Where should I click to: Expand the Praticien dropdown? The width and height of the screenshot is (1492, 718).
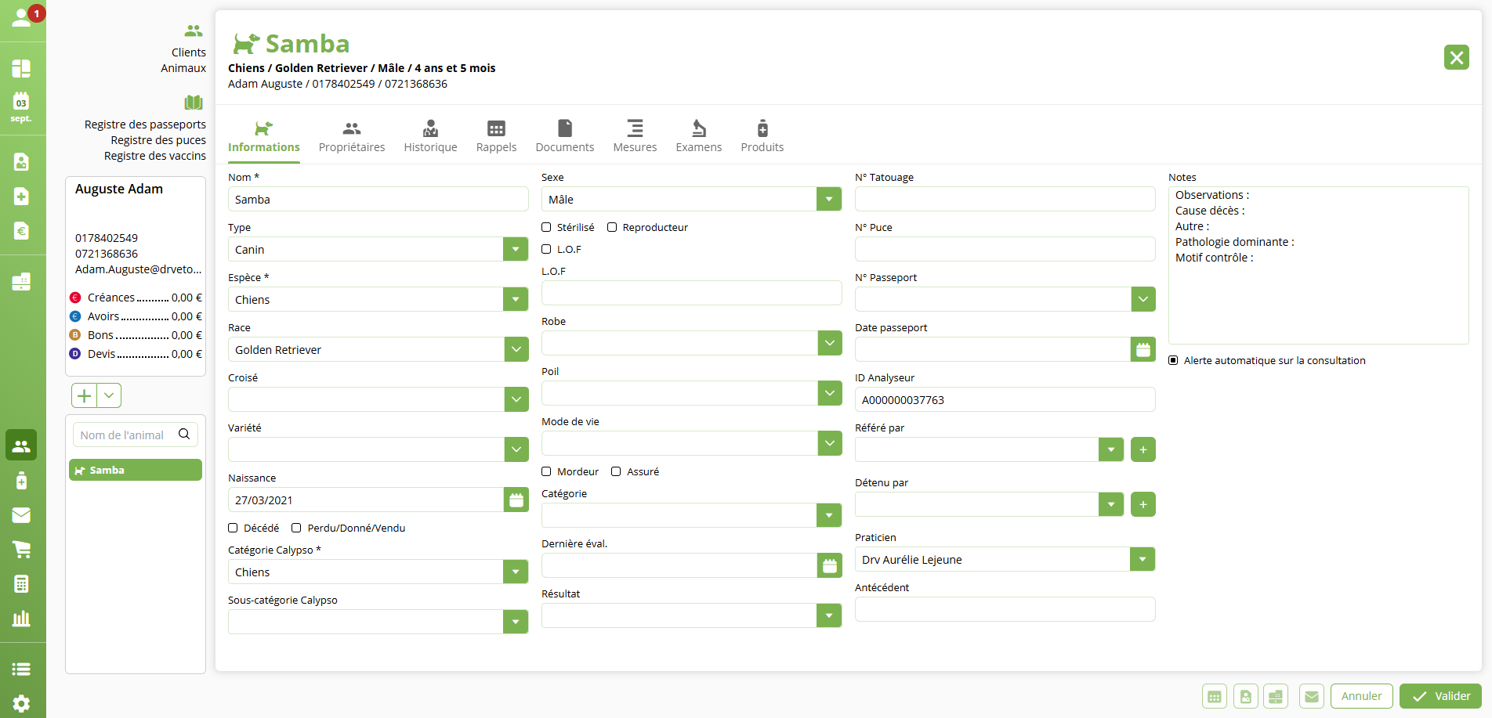[x=1142, y=559]
